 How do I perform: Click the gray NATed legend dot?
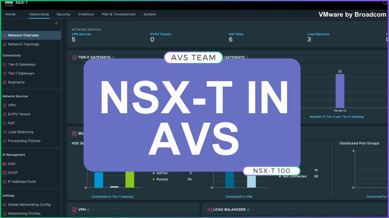point(153,173)
